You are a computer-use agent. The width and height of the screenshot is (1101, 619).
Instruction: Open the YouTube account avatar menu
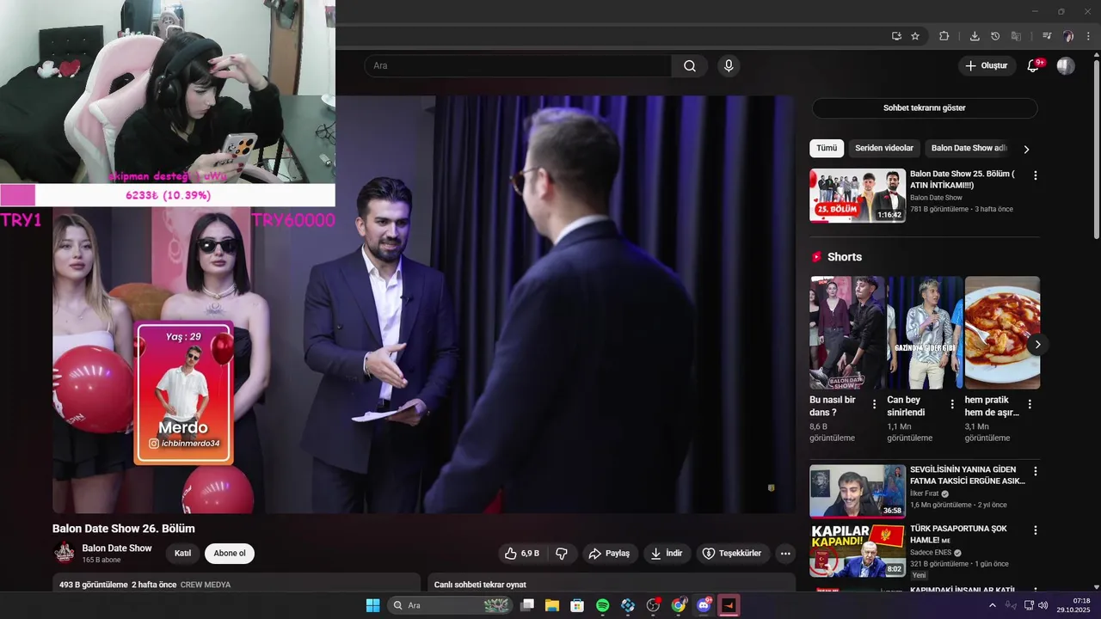(1066, 66)
